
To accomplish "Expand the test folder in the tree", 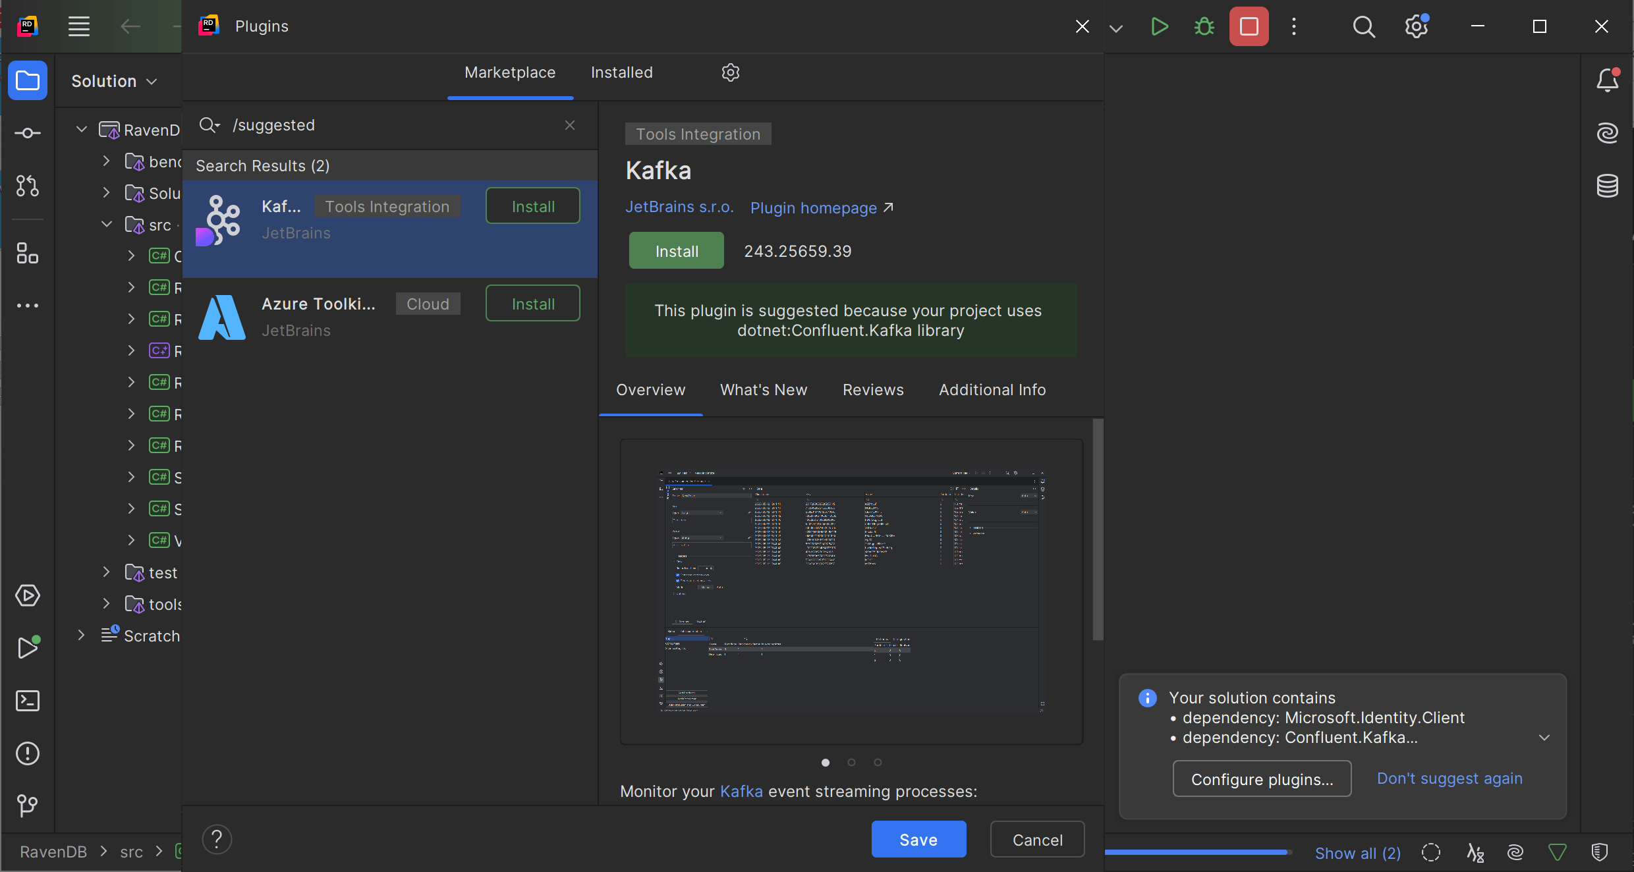I will [x=107, y=572].
